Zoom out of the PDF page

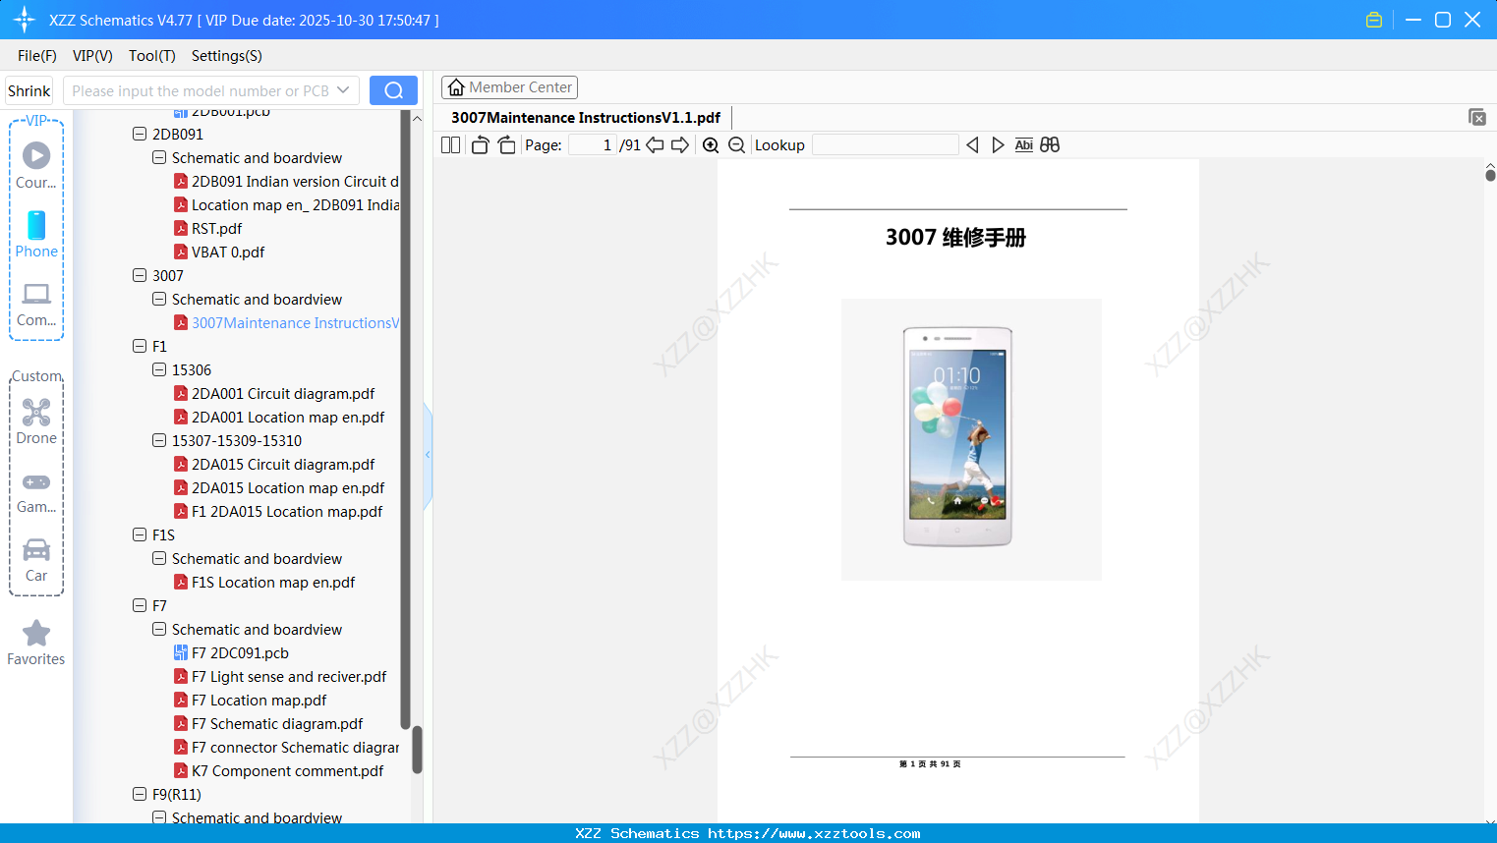[736, 145]
